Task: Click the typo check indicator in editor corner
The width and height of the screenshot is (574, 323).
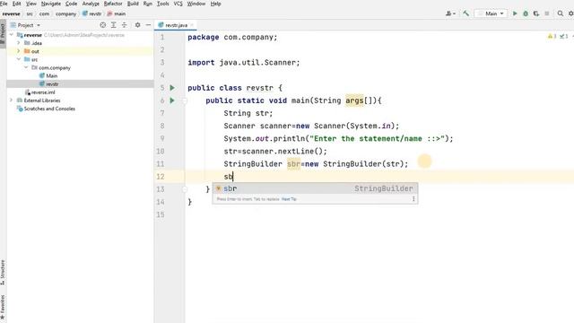Action: [564, 36]
